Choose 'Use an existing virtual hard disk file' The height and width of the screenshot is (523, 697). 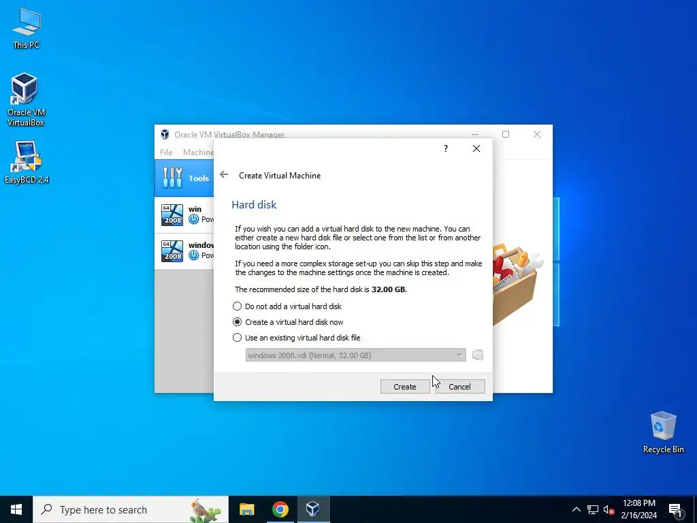[x=297, y=338]
